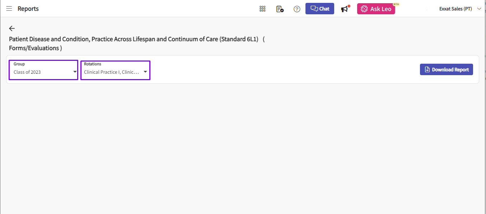Expand the Group dropdown arrow

tap(75, 72)
